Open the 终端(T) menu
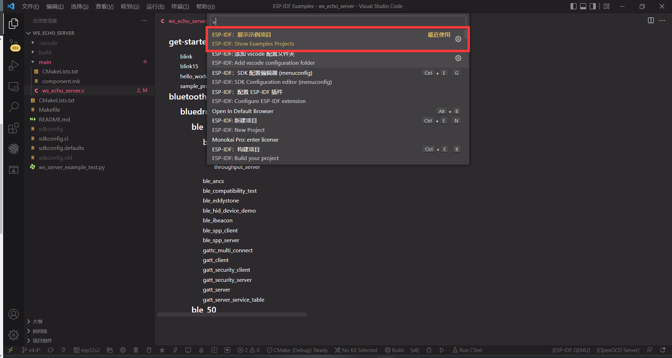The height and width of the screenshot is (358, 672). 180,6
